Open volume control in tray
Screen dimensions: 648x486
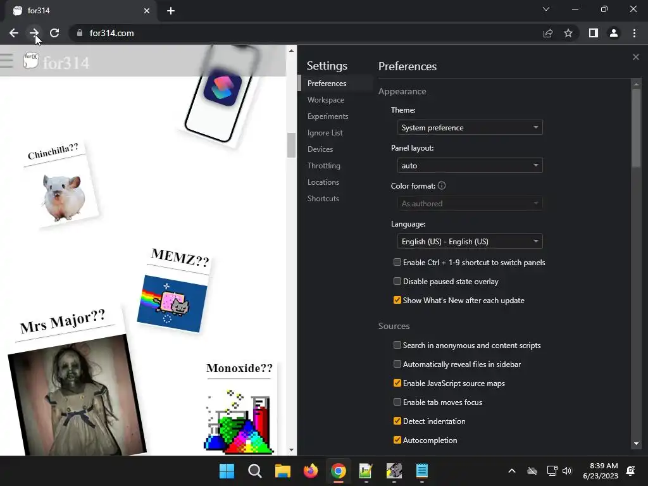pyautogui.click(x=567, y=471)
